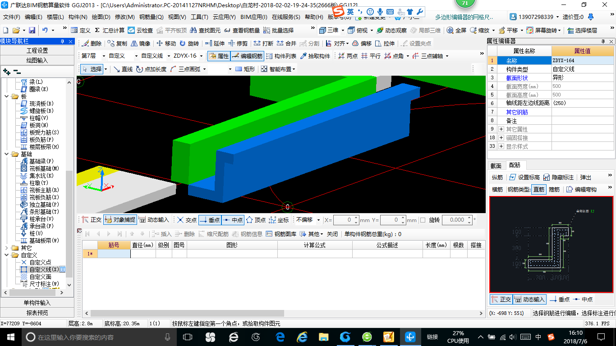Open 查看钢筋量 rebar quantity viewer

tap(241, 30)
